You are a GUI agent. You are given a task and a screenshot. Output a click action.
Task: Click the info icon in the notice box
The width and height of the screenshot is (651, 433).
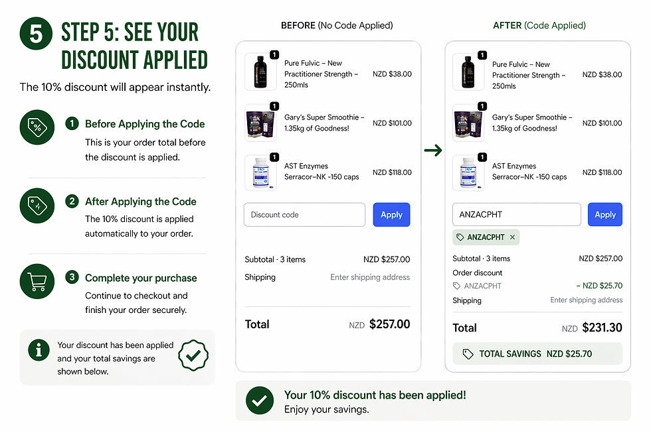[39, 350]
